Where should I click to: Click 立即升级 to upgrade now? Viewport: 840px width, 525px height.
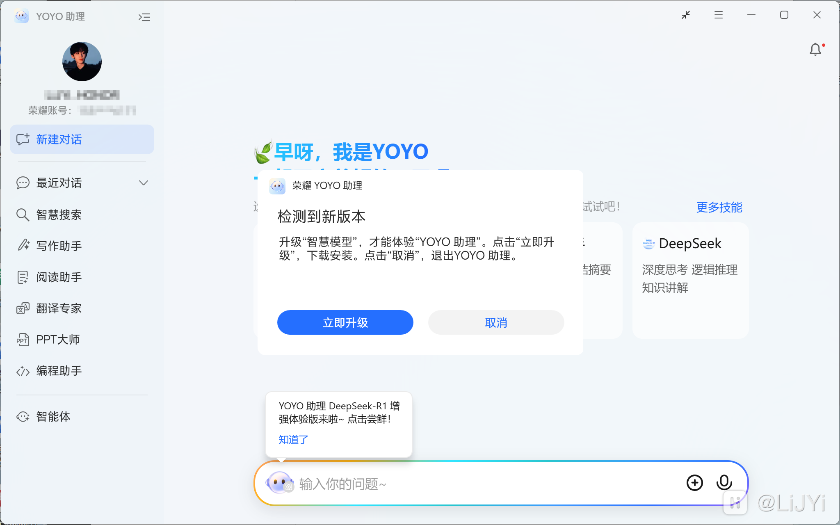click(345, 322)
